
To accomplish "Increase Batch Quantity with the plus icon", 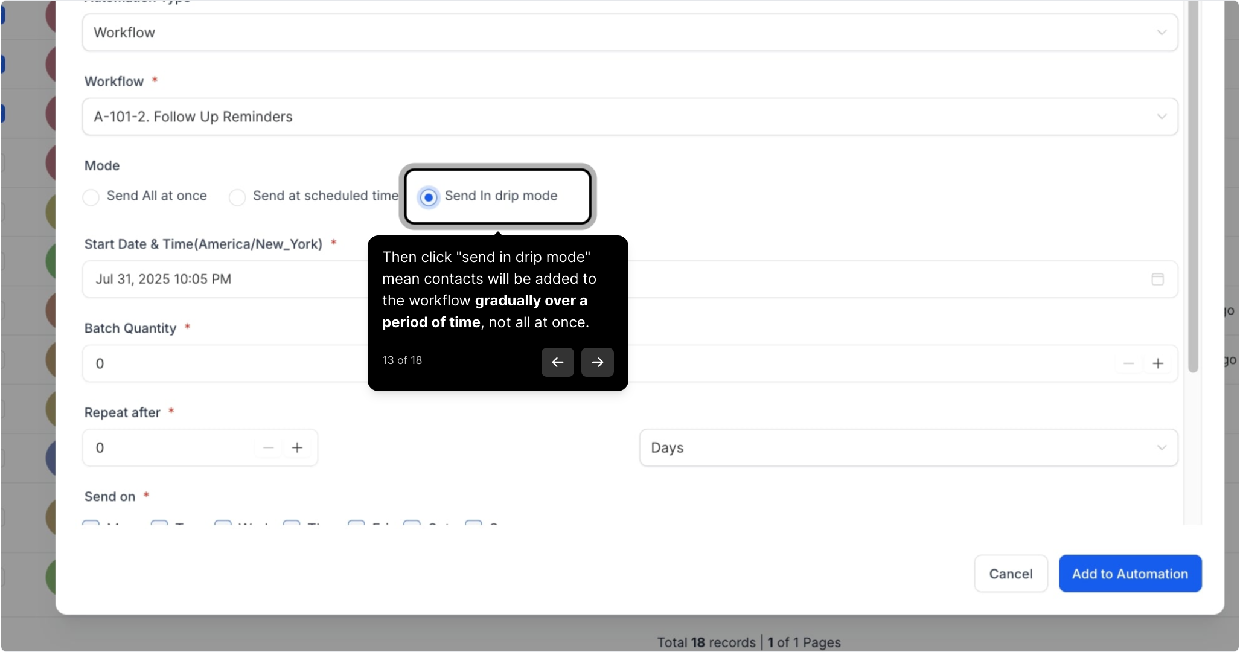I will point(1157,363).
